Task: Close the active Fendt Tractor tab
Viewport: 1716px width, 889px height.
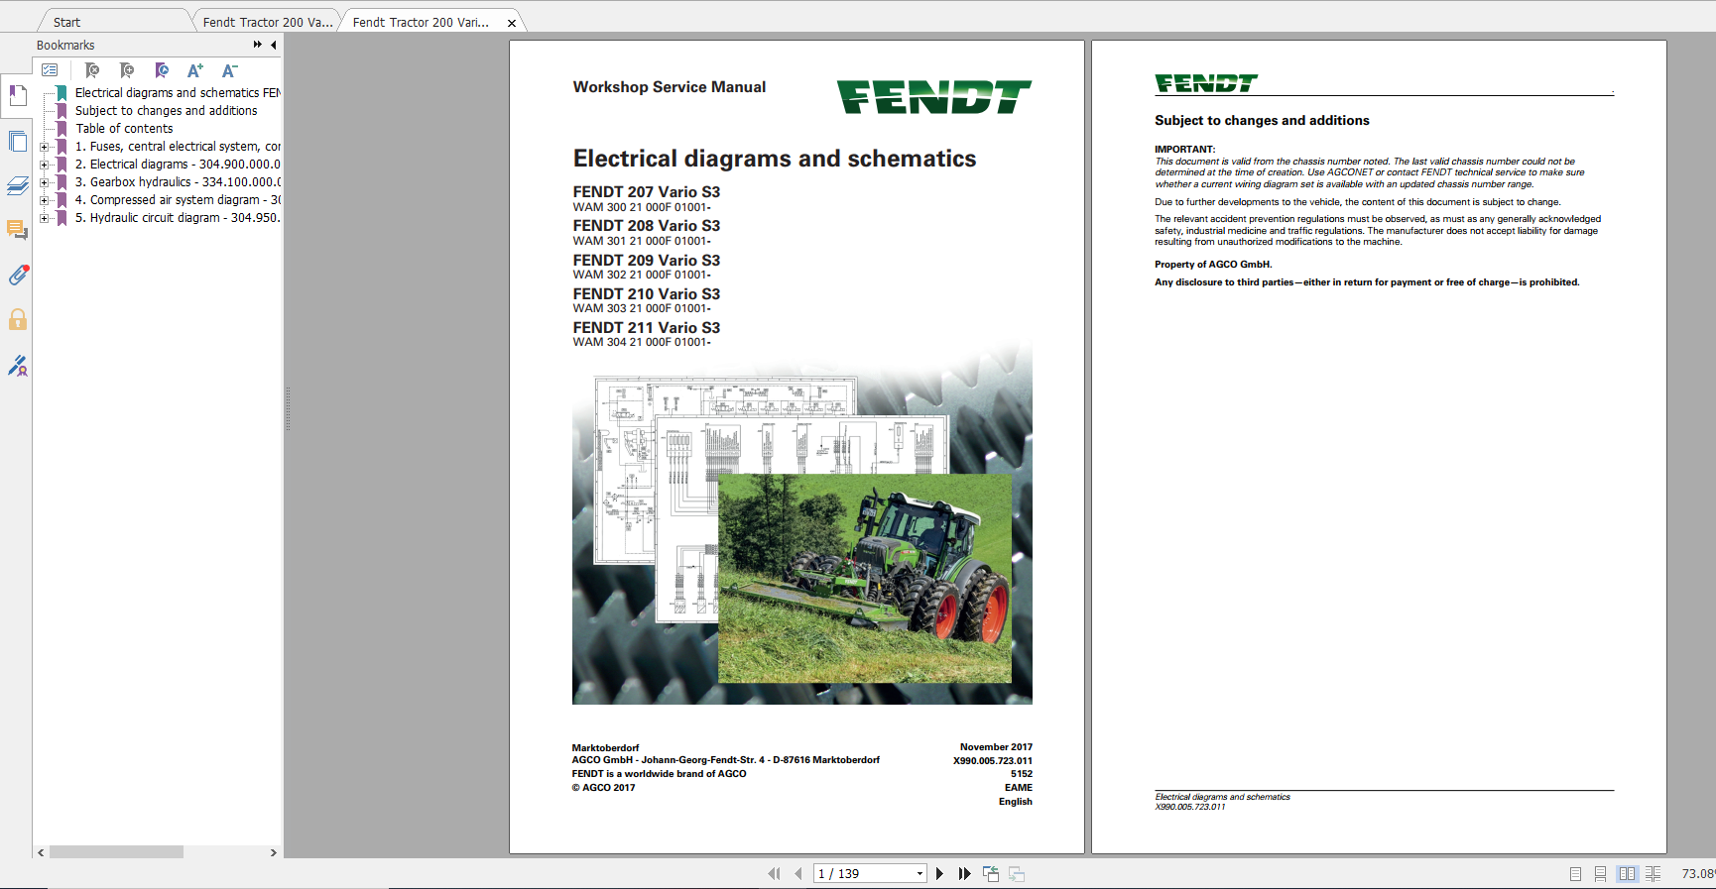Action: (x=512, y=23)
